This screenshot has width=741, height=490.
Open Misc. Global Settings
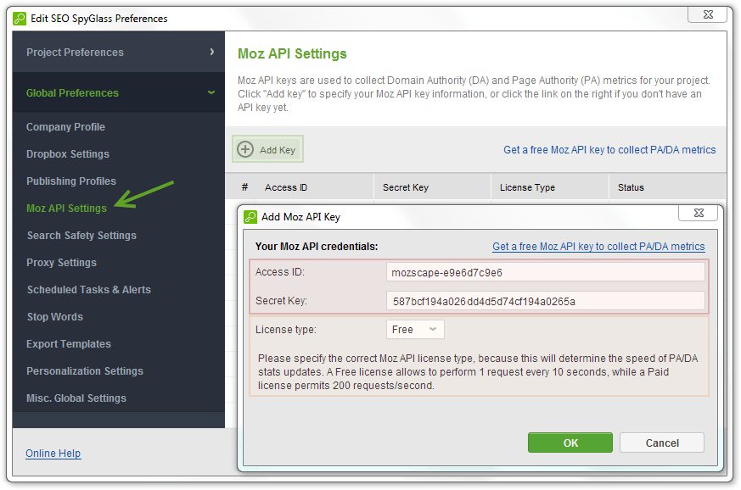click(76, 398)
